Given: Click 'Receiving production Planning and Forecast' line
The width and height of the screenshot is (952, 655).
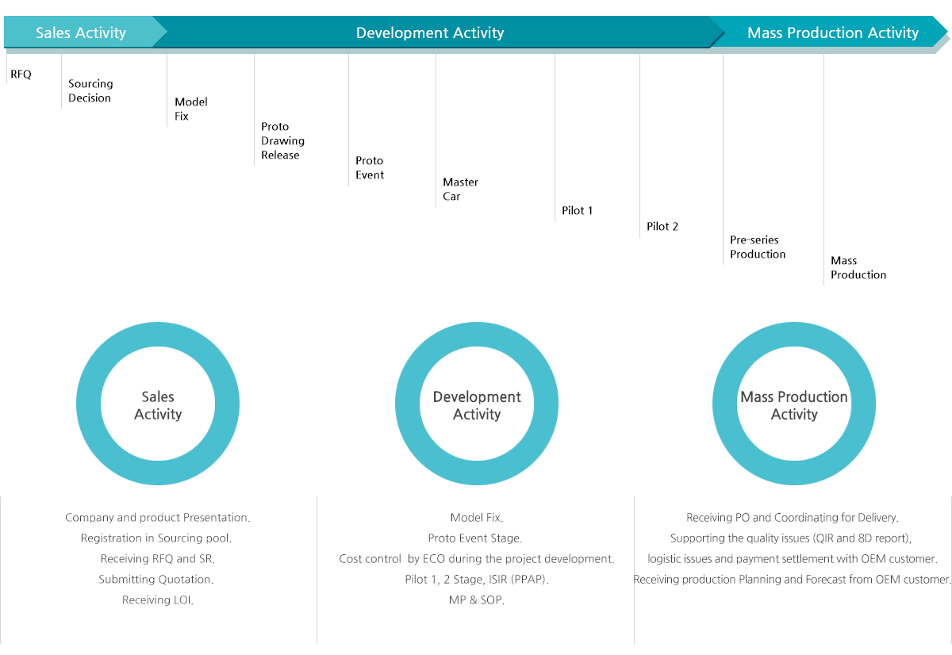Looking at the screenshot, I should click(793, 580).
